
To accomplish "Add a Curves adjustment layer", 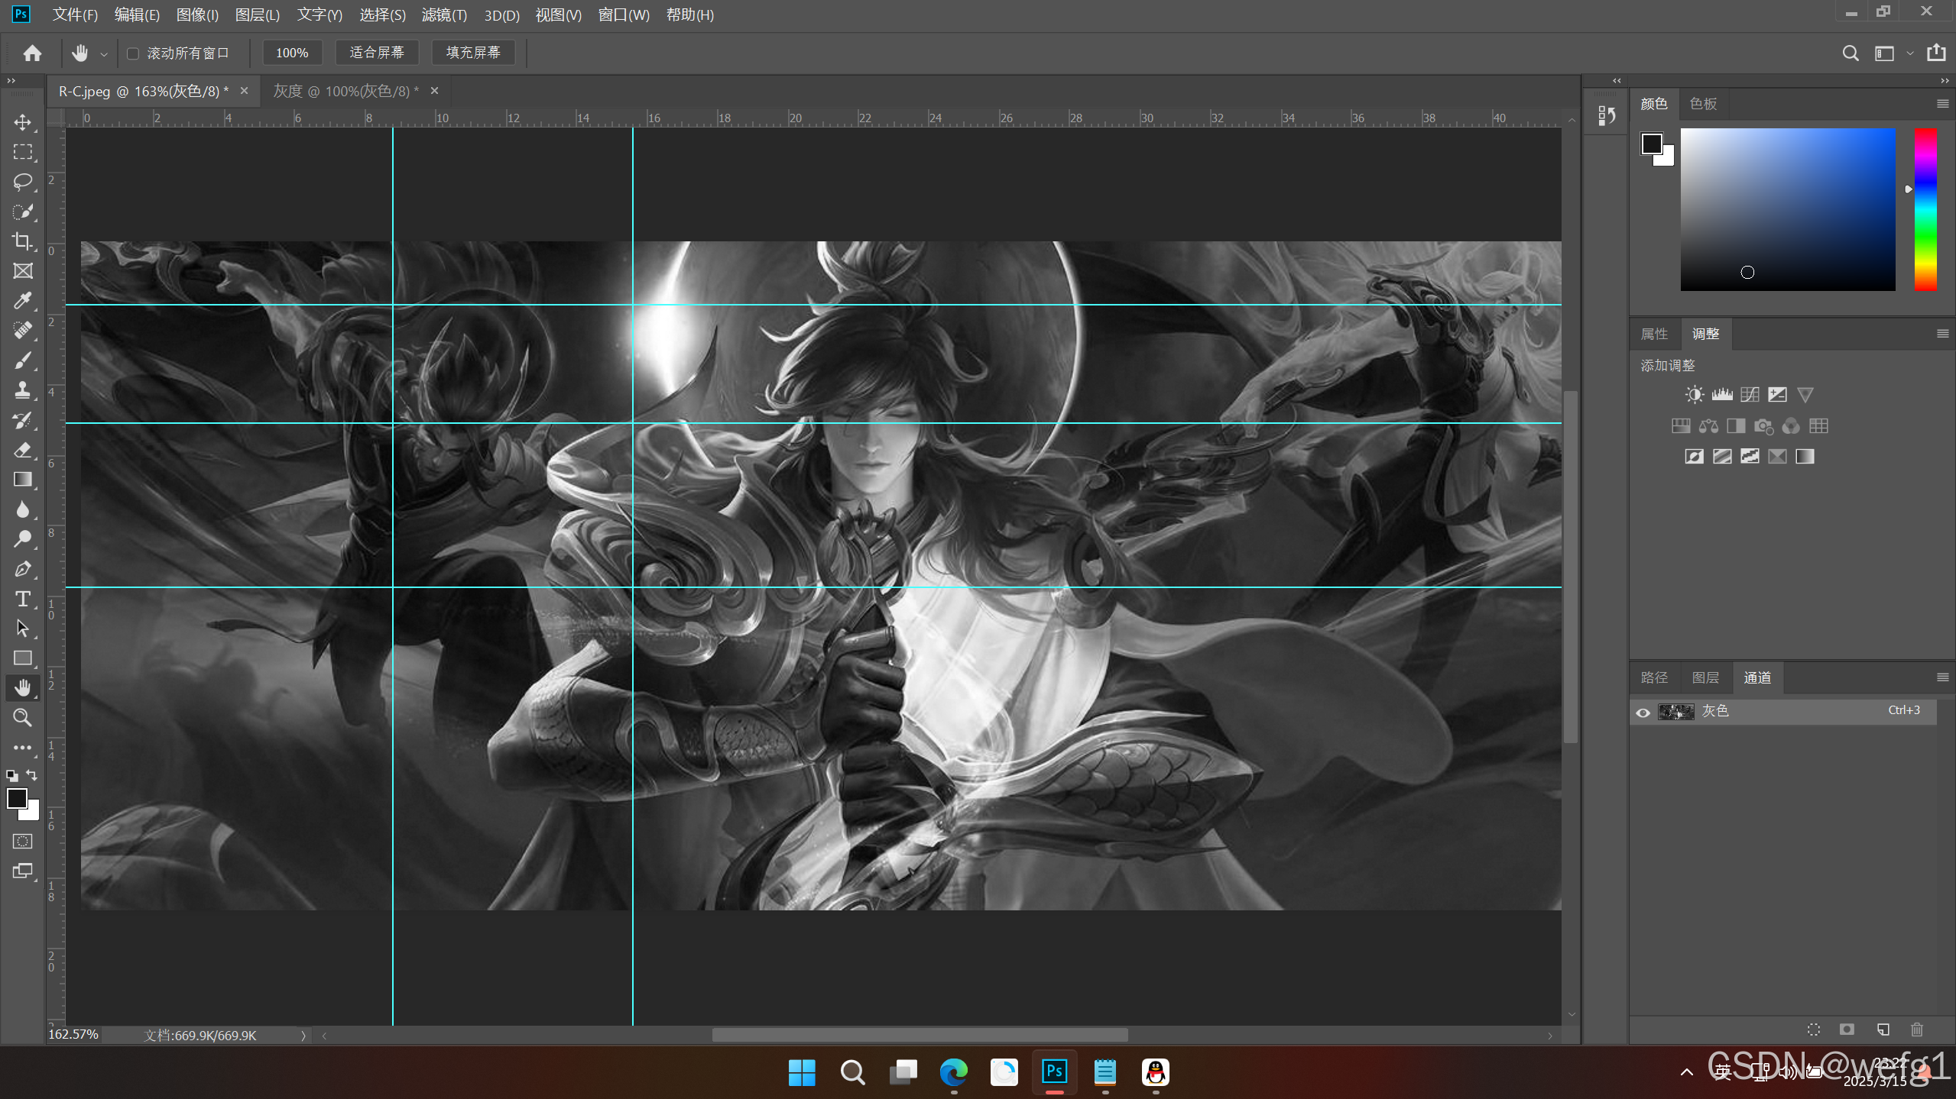I will [x=1750, y=395].
